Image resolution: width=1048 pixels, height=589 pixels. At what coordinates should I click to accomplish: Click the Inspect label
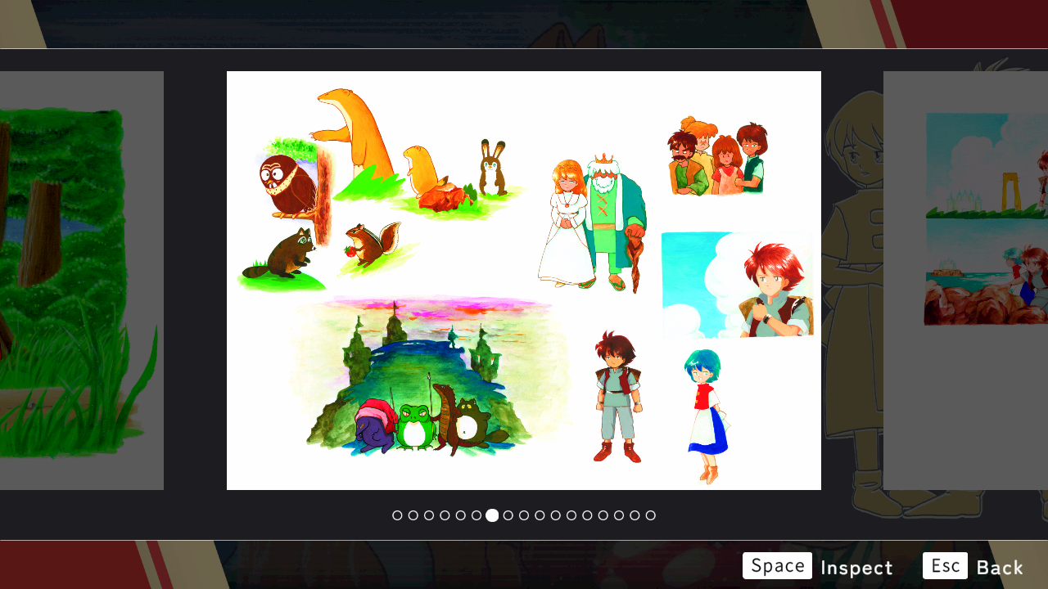point(856,567)
